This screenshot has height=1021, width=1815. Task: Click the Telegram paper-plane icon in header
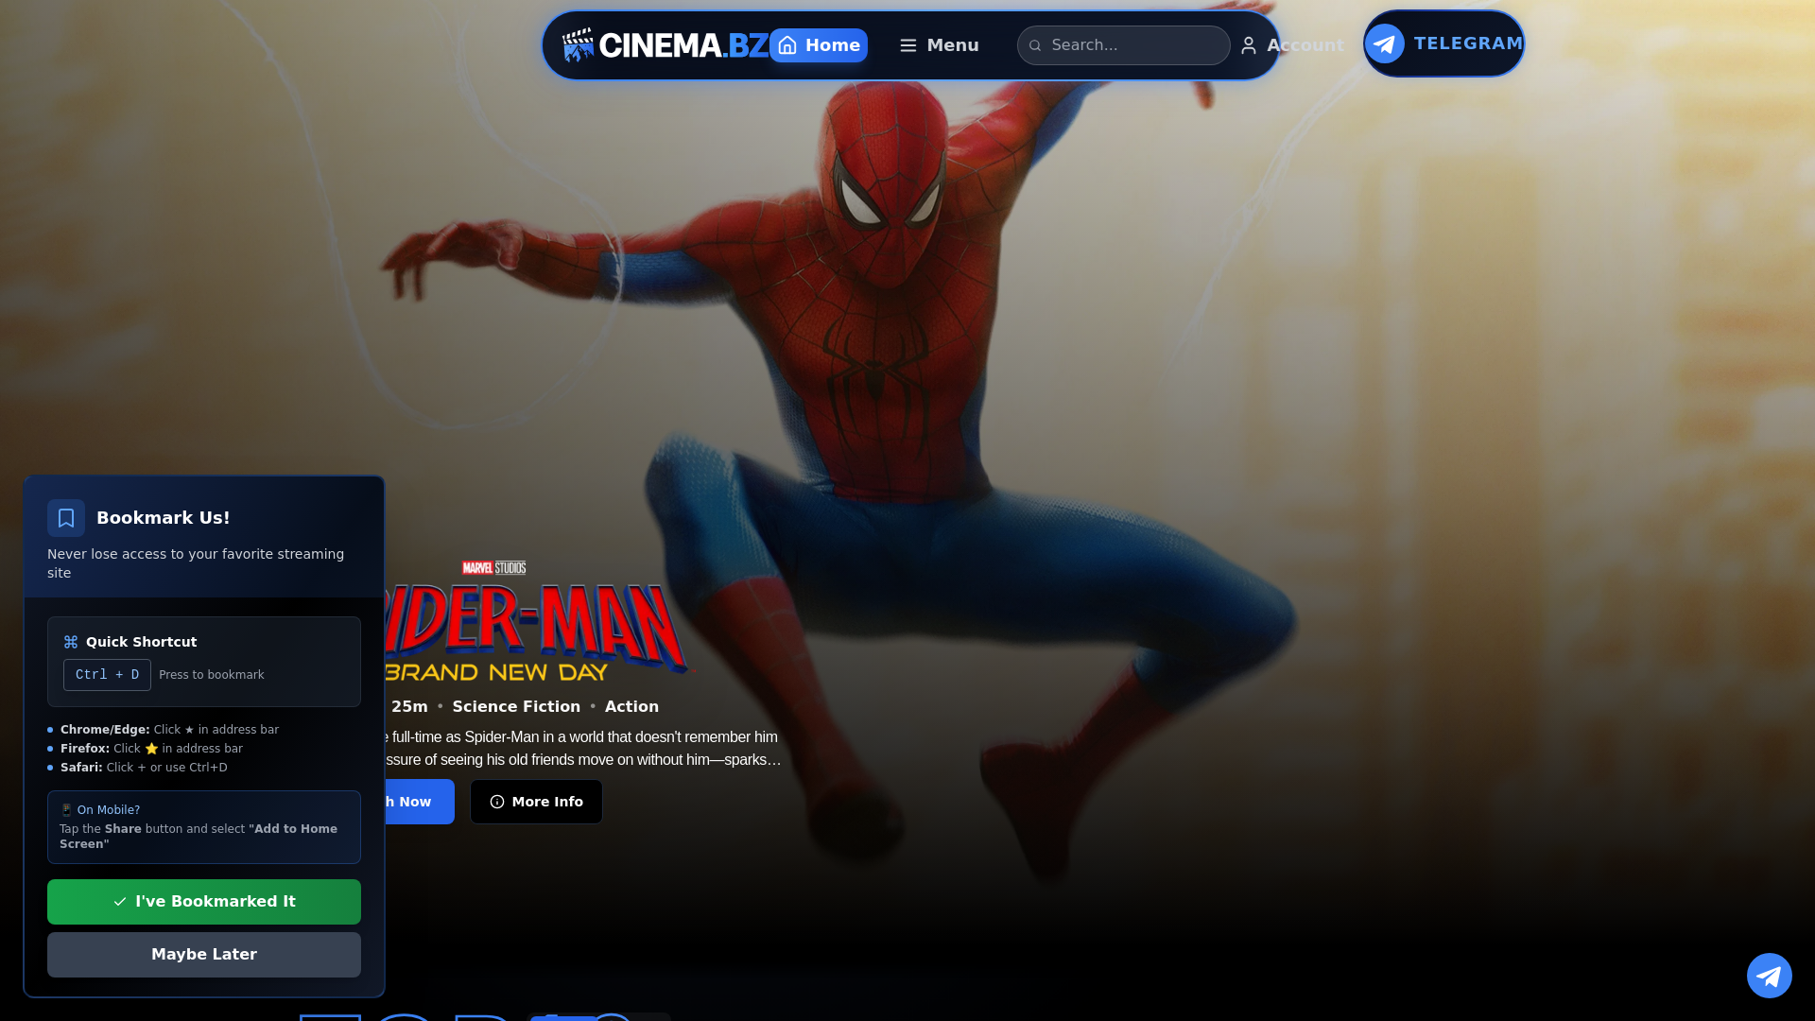1385,43
